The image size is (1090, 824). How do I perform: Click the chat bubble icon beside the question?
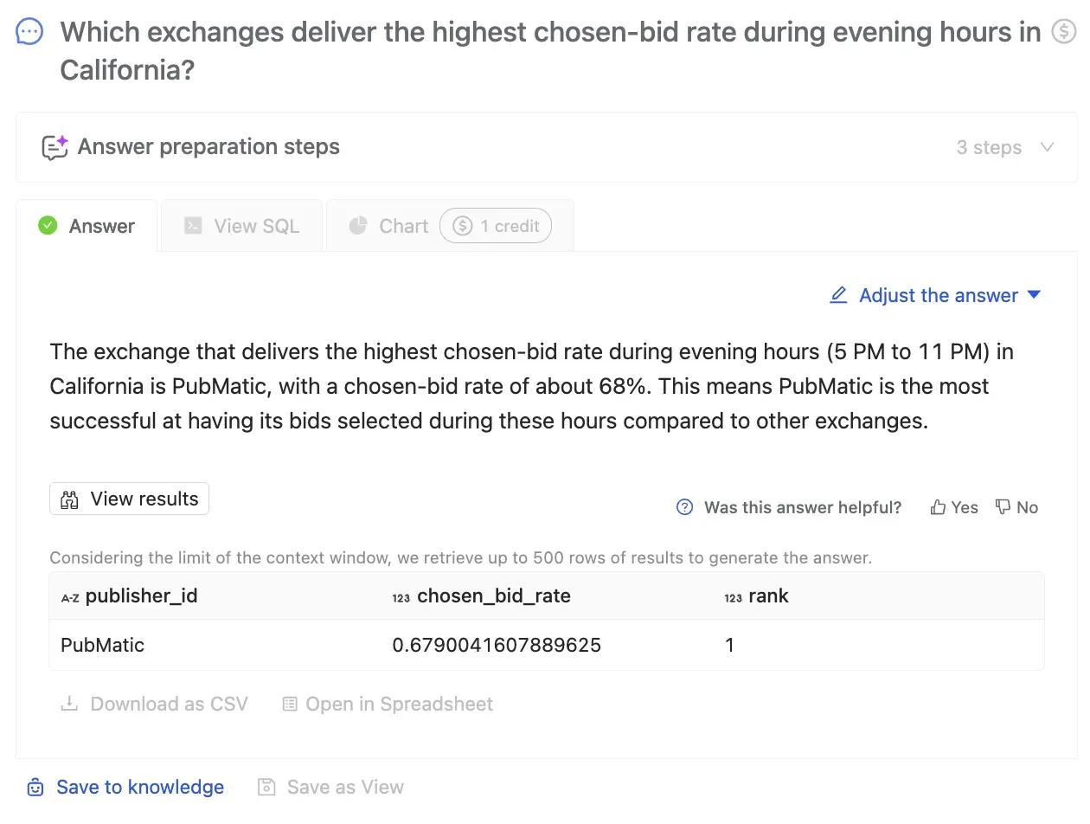coord(29,33)
